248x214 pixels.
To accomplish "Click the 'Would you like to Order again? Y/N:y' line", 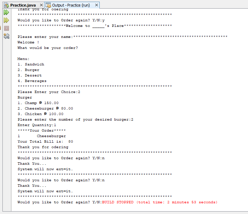I will (61, 20).
